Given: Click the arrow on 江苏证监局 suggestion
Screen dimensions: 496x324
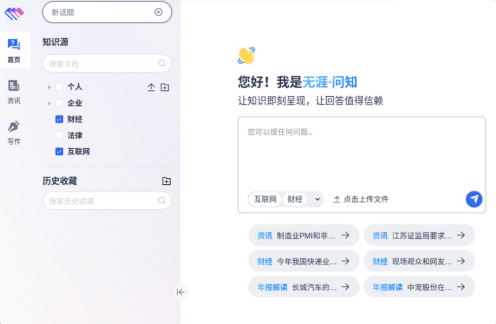Looking at the screenshot, I should click(x=461, y=235).
